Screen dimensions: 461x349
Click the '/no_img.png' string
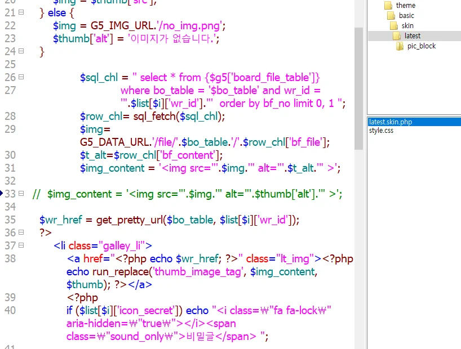click(190, 26)
